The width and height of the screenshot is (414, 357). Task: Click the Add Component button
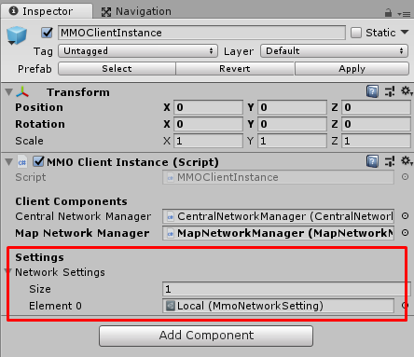pos(206,336)
